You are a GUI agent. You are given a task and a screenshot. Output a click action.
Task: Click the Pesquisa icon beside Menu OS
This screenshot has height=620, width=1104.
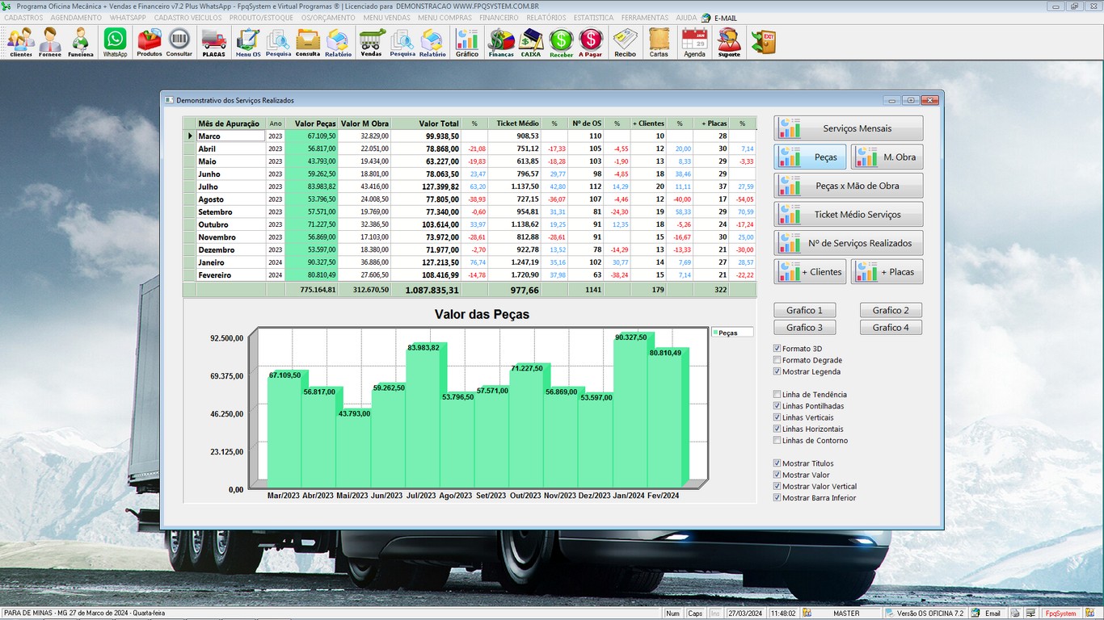[278, 42]
